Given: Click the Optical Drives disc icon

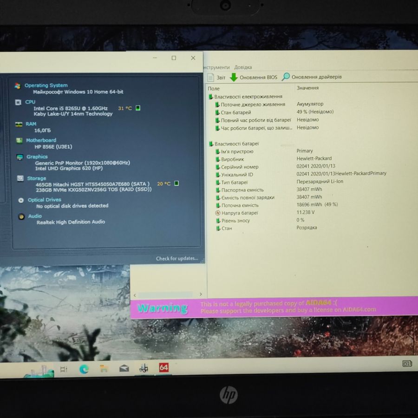Looking at the screenshot, I should [21, 200].
